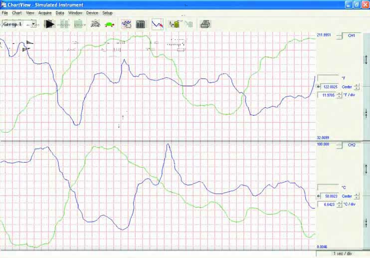The height and width of the screenshot is (258, 370).
Task: Open the Data menu
Action: point(60,13)
